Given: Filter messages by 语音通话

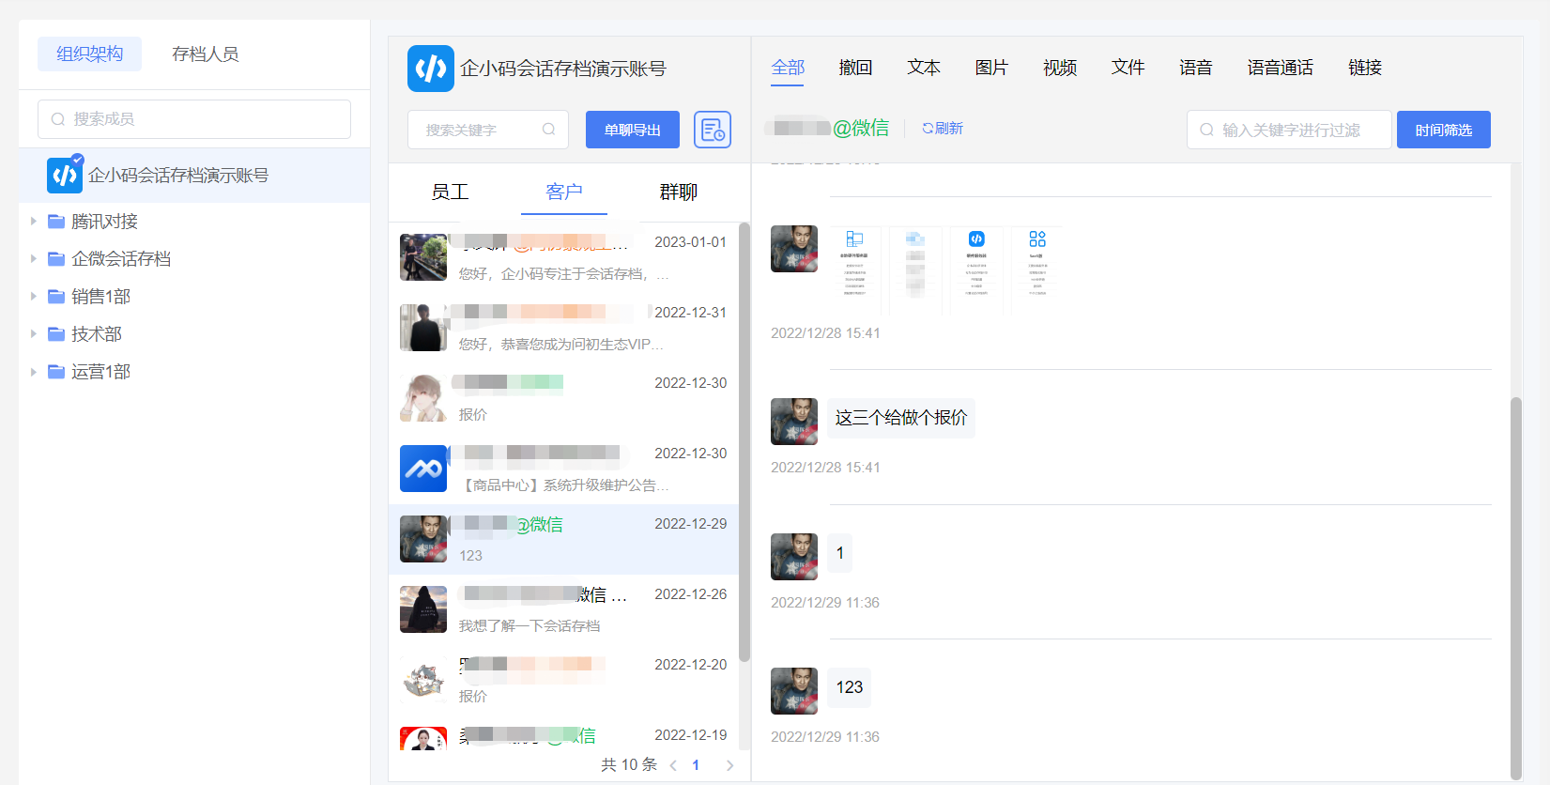Looking at the screenshot, I should [1281, 68].
